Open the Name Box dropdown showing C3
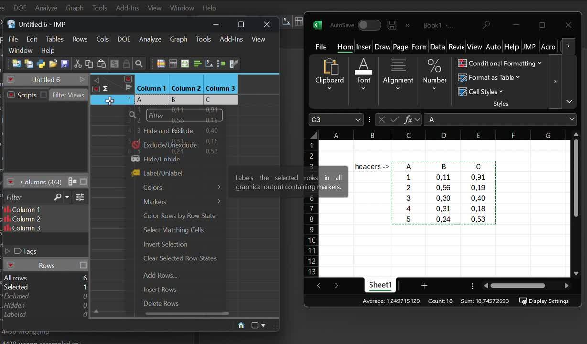 click(358, 120)
